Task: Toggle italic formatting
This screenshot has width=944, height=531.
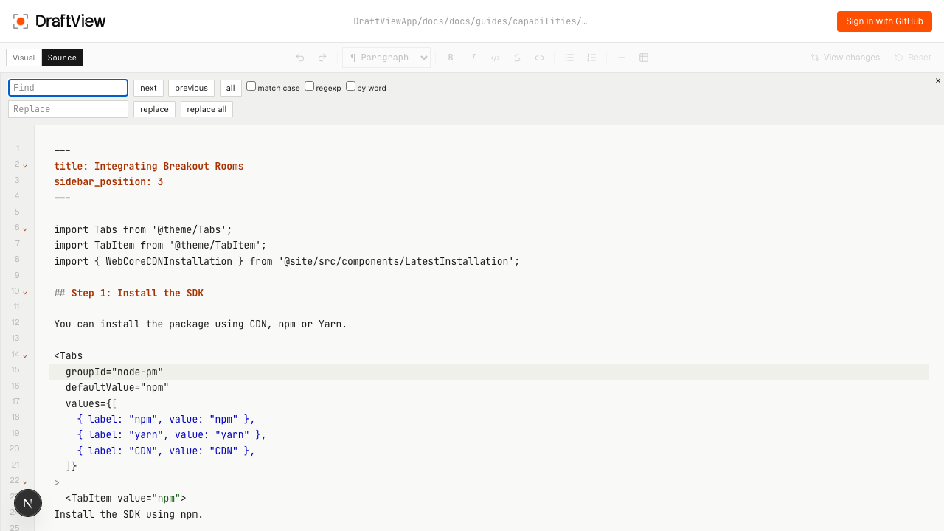Action: [x=473, y=58]
